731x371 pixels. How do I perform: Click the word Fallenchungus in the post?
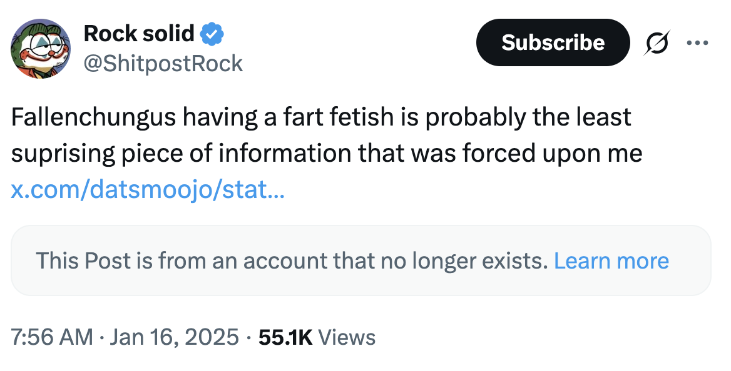94,116
